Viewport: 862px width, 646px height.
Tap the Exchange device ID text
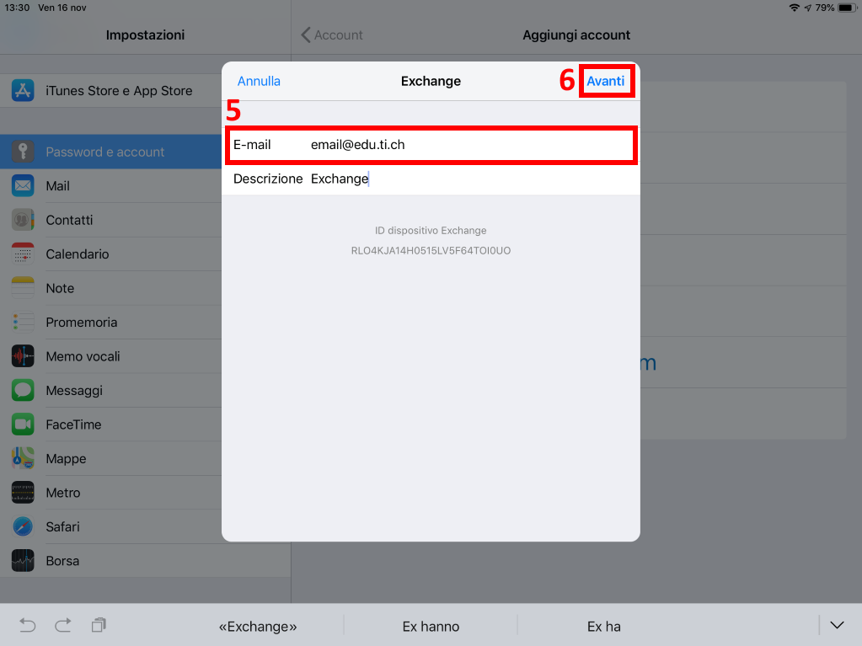point(431,250)
